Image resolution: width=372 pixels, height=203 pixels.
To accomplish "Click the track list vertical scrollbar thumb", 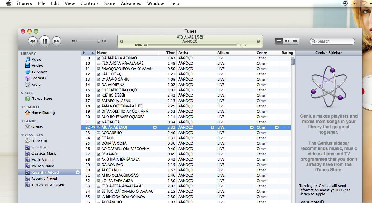I will 293,61.
